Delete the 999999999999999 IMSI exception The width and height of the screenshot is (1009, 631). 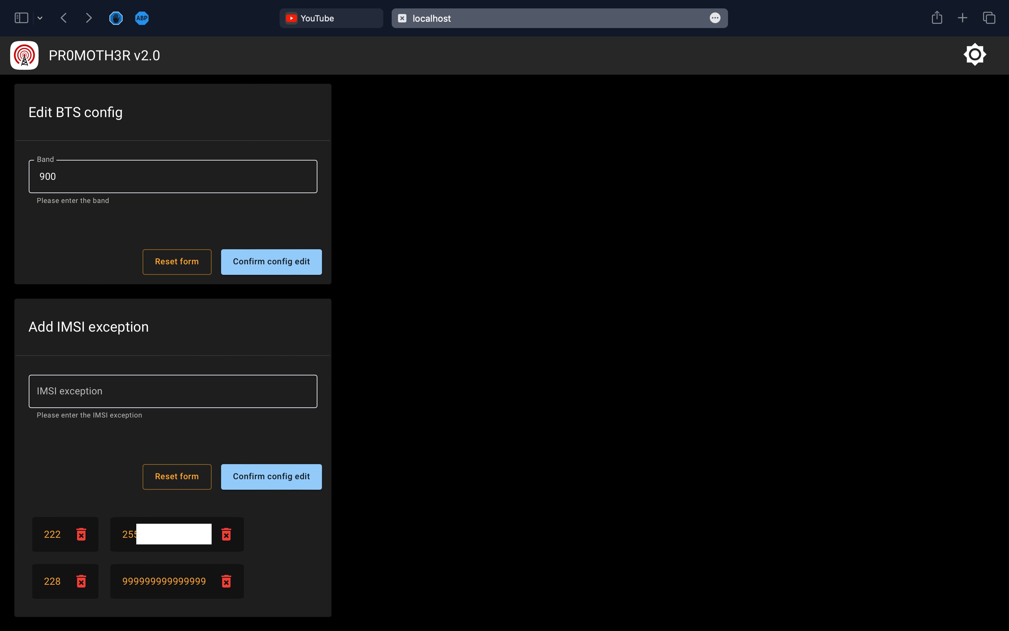pos(226,581)
